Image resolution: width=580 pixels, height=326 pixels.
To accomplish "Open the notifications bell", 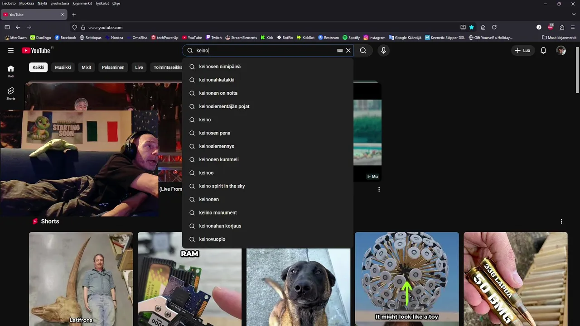I will pos(543,51).
